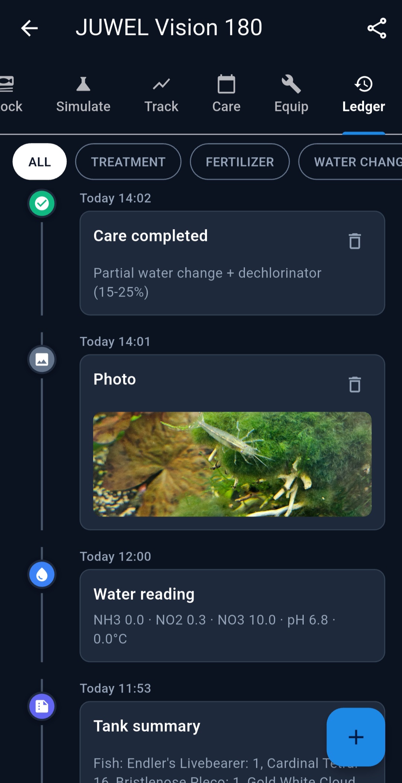This screenshot has height=783, width=402.
Task: Open the Water reading entry card
Action: [x=232, y=615]
